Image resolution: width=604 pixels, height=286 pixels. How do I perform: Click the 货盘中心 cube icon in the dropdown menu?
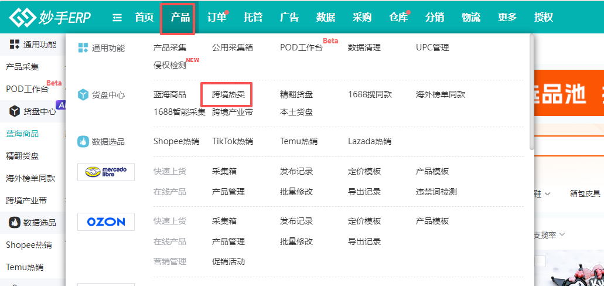click(83, 95)
